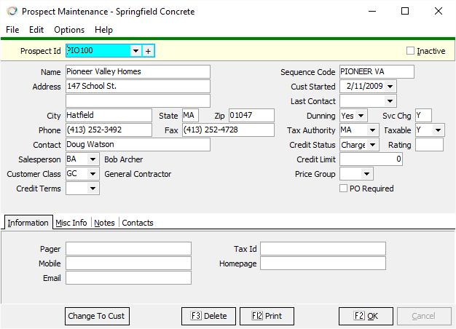Click into the Email input field
Viewport: 456px width, 329px height.
[x=128, y=278]
